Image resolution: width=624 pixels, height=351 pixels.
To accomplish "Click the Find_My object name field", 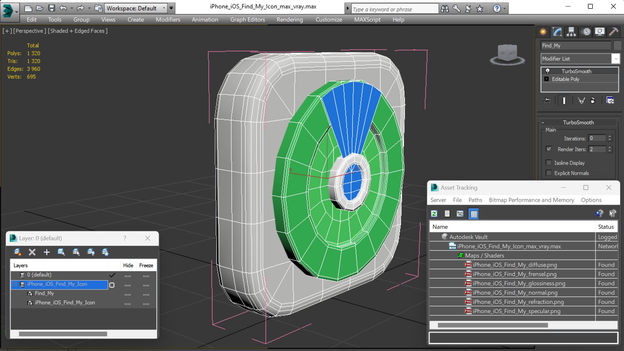I will pyautogui.click(x=576, y=45).
